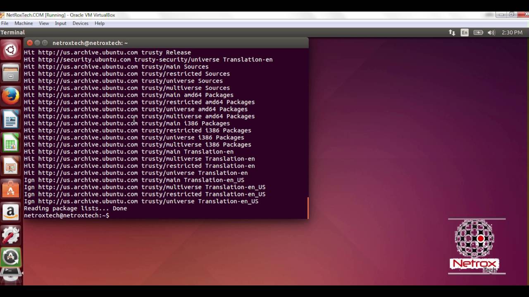The width and height of the screenshot is (529, 297).
Task: Open the VirtualBox Input menu
Action: (61, 23)
